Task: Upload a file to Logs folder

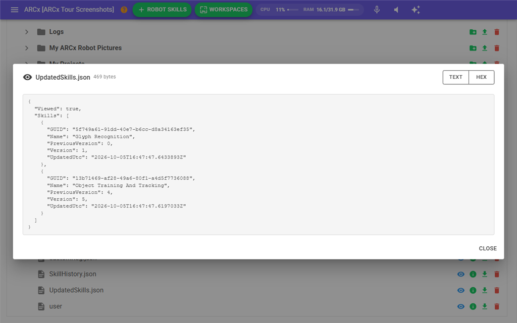Action: (485, 32)
